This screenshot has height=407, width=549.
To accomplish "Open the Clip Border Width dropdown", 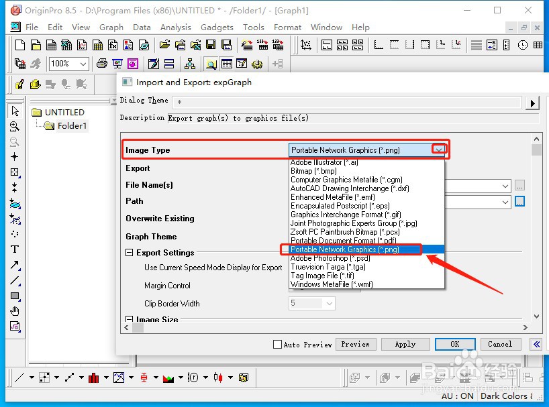I will (x=329, y=303).
